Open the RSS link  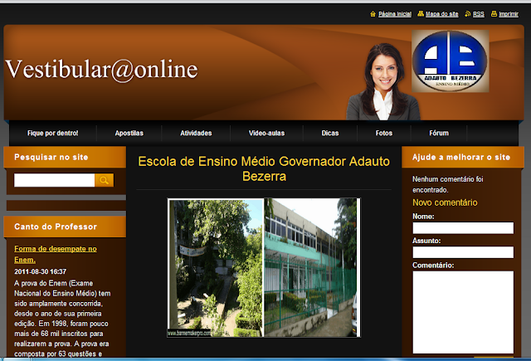pos(479,14)
